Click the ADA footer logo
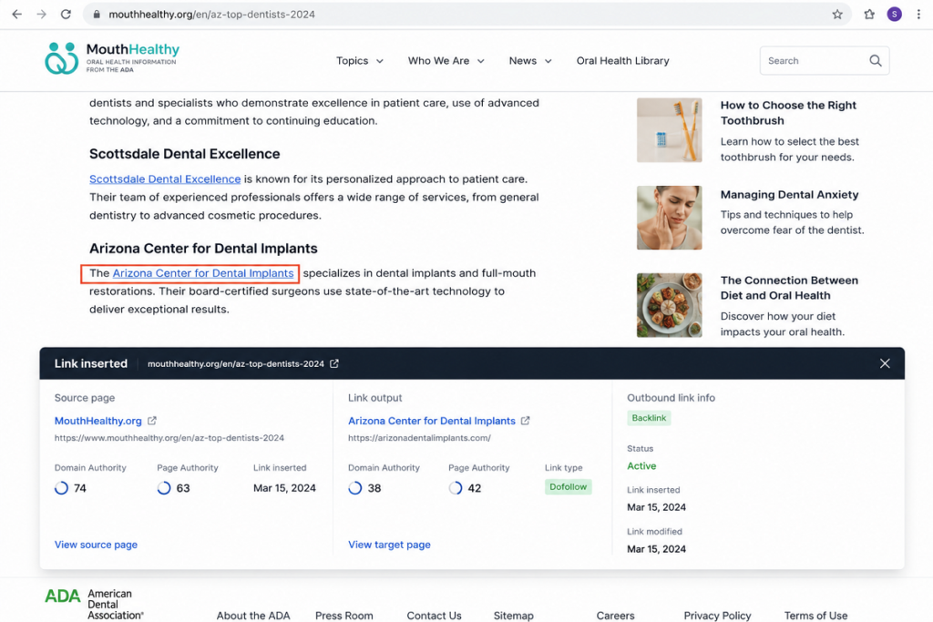The width and height of the screenshot is (933, 622). click(95, 604)
